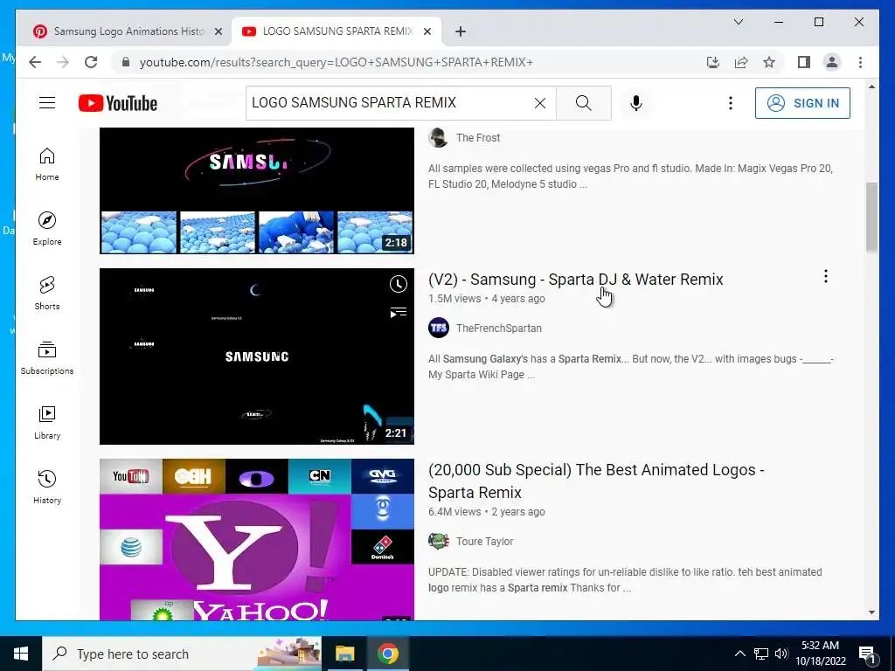Open Subscriptions in sidebar
Screen dimensions: 895x671
47,357
